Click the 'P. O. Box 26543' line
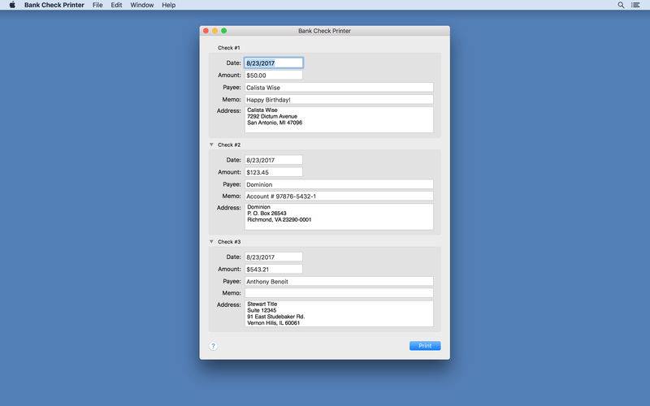 [x=266, y=214]
